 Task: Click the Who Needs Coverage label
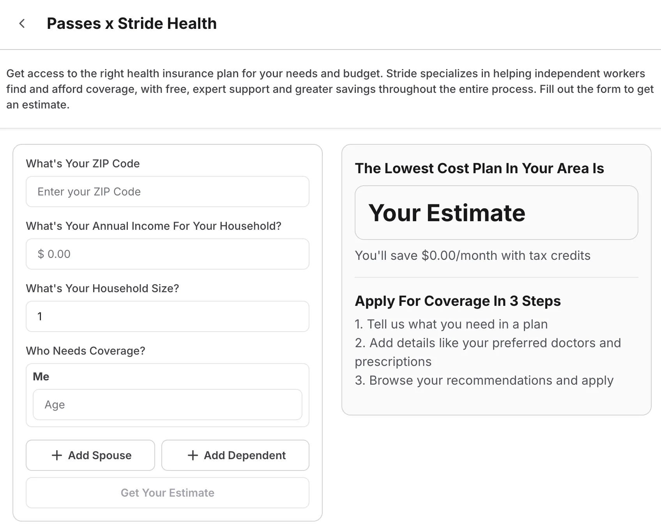(x=85, y=351)
